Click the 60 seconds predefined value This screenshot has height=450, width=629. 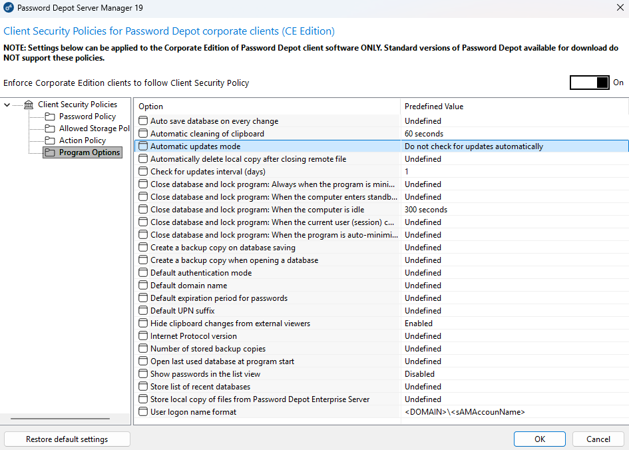[423, 134]
